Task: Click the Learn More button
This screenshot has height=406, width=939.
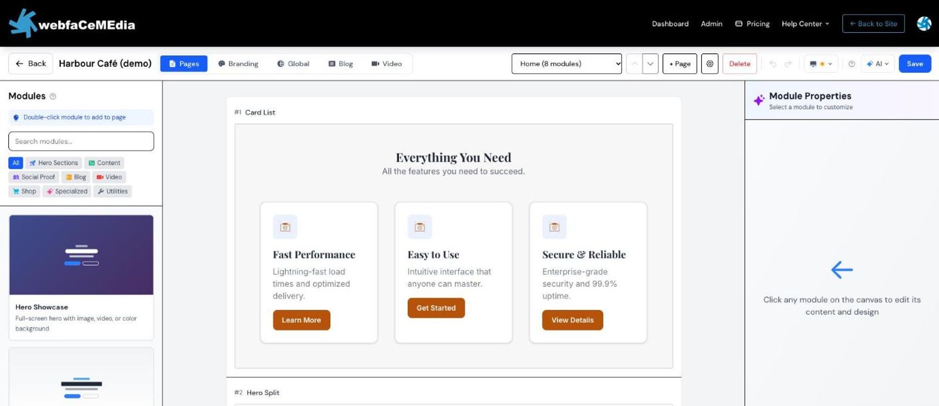Action: [x=302, y=320]
